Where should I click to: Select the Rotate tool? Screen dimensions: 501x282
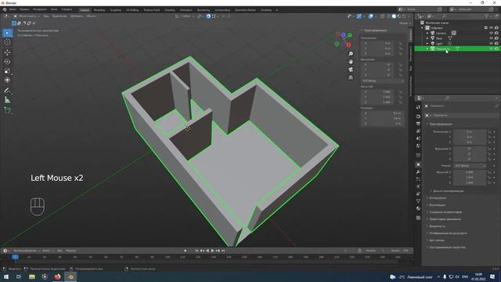pyautogui.click(x=7, y=61)
